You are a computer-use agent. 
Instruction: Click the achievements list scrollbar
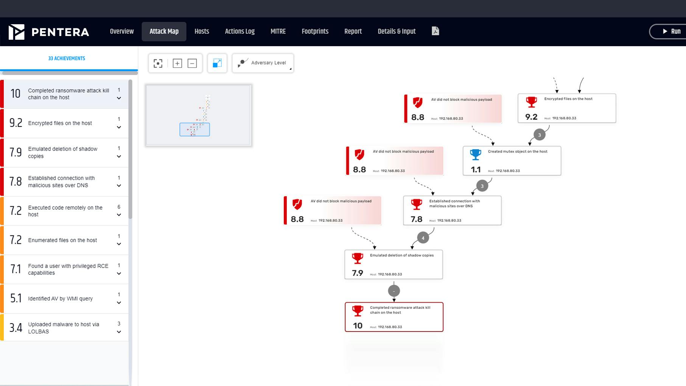131,151
